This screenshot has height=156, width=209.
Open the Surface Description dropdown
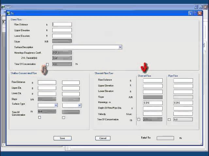pyautogui.click(x=120, y=47)
